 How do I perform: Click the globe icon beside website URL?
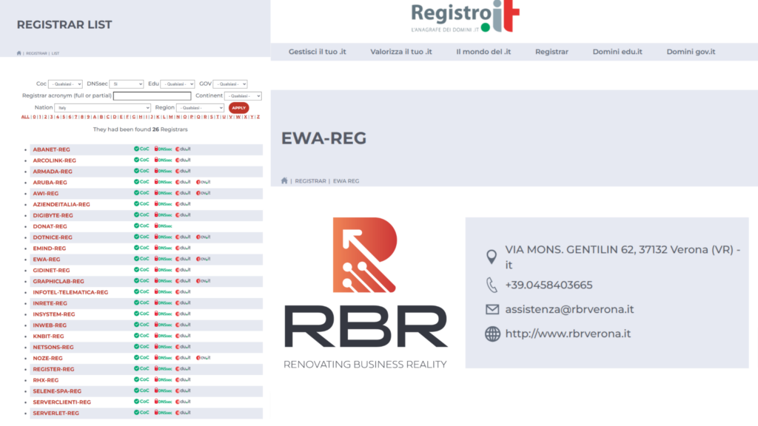coord(492,334)
